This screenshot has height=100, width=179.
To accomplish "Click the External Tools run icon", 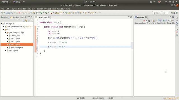I will coord(51,13).
